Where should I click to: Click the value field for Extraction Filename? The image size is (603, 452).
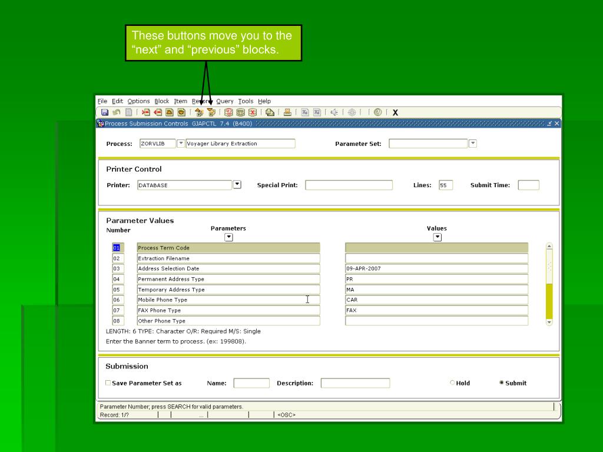click(436, 258)
